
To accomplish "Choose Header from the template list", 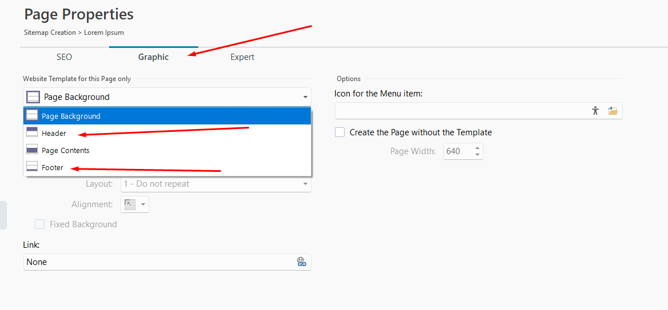I will [x=54, y=133].
